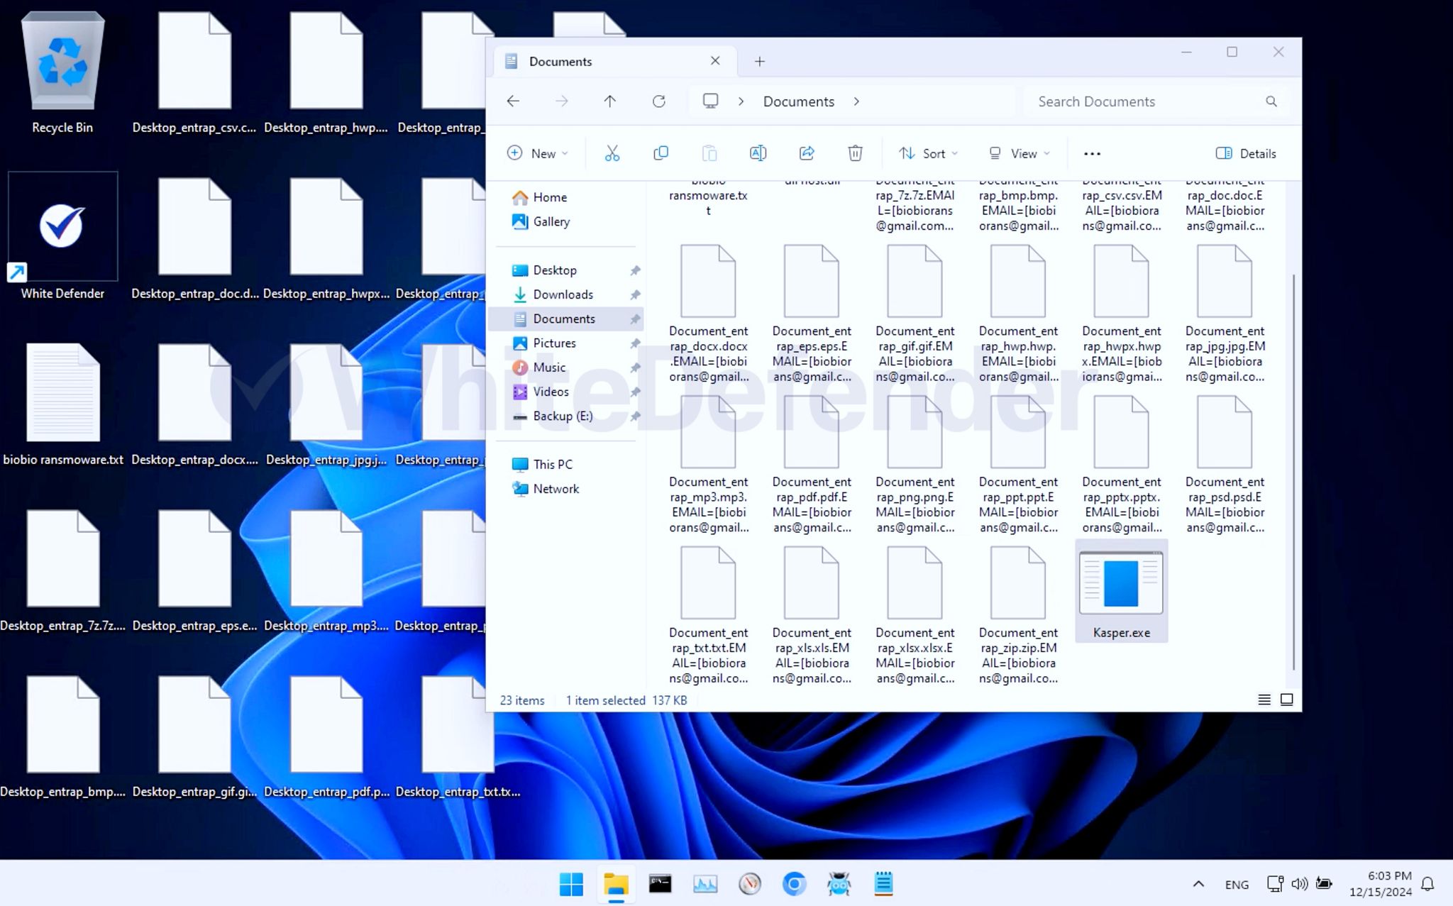The height and width of the screenshot is (906, 1453).
Task: Select Document_entrap_jpg.jpg encrypted file
Action: coord(1225,314)
